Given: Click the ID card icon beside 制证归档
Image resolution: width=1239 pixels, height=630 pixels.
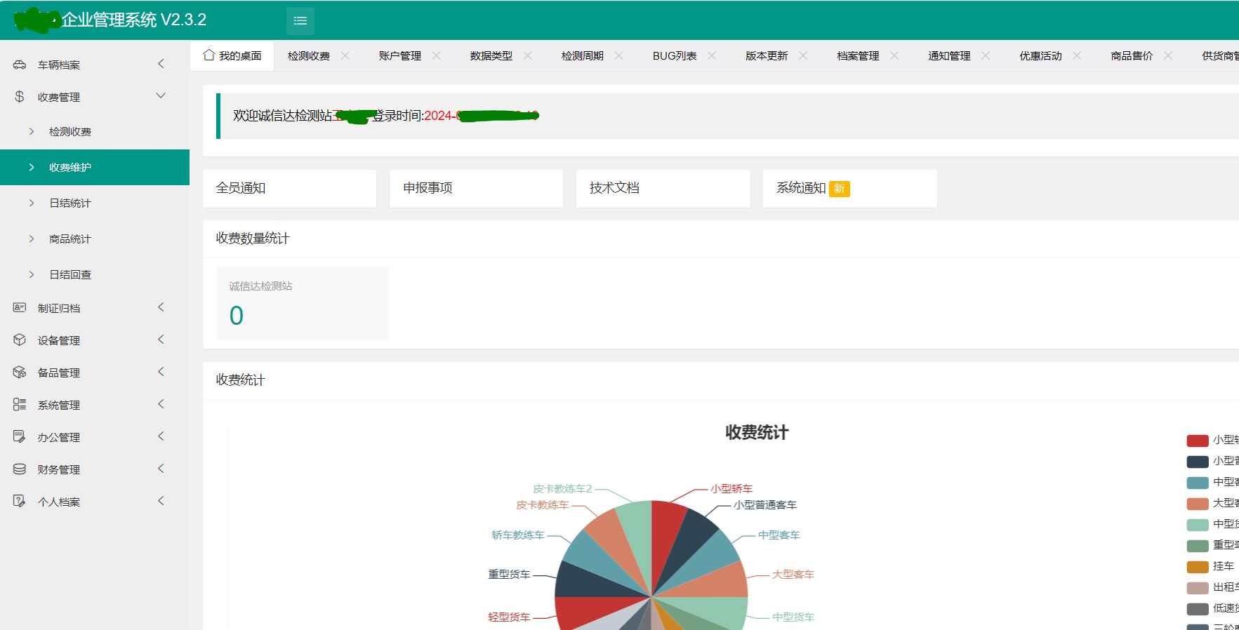Looking at the screenshot, I should click(x=20, y=307).
